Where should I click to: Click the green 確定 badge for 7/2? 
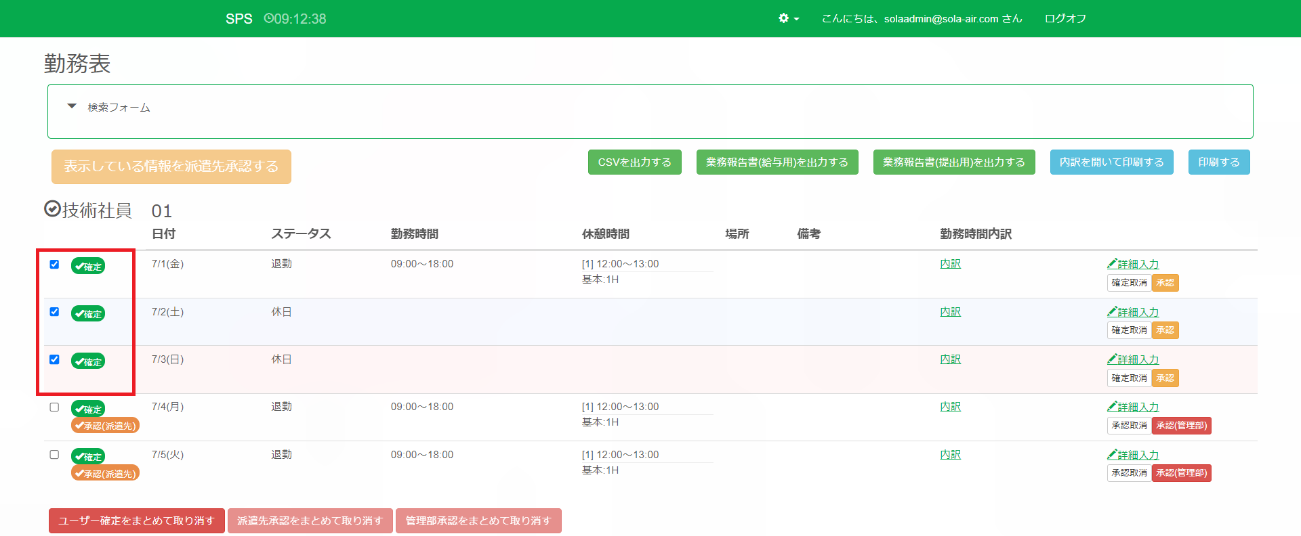(88, 314)
